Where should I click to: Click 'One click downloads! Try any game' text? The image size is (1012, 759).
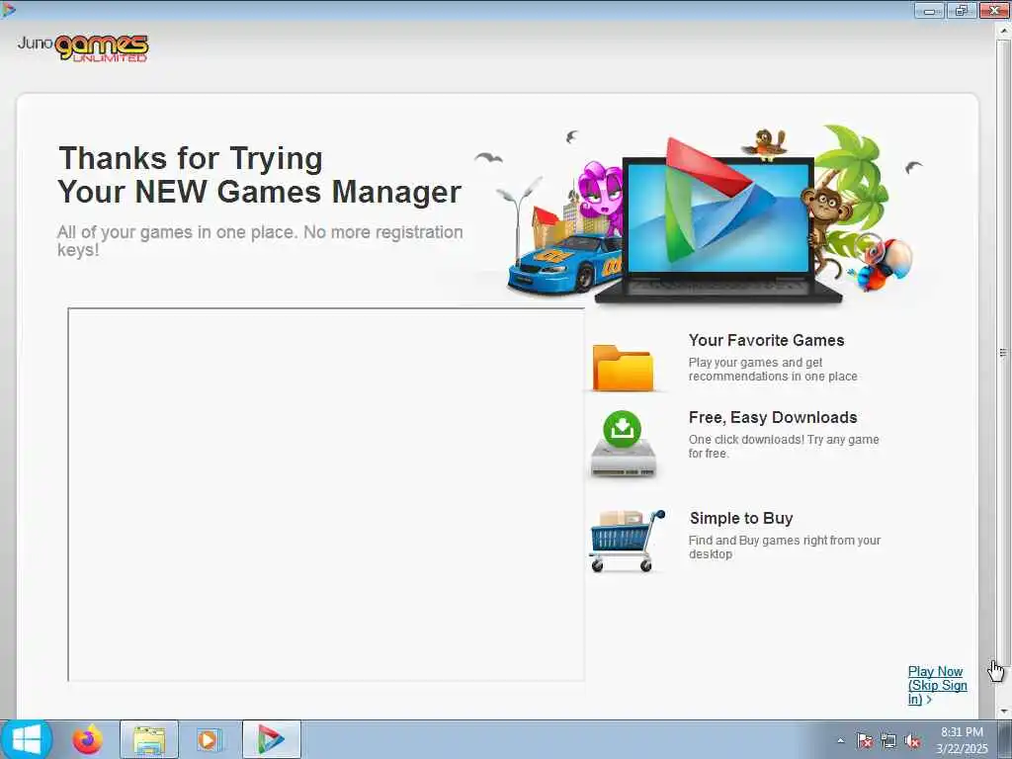(784, 446)
